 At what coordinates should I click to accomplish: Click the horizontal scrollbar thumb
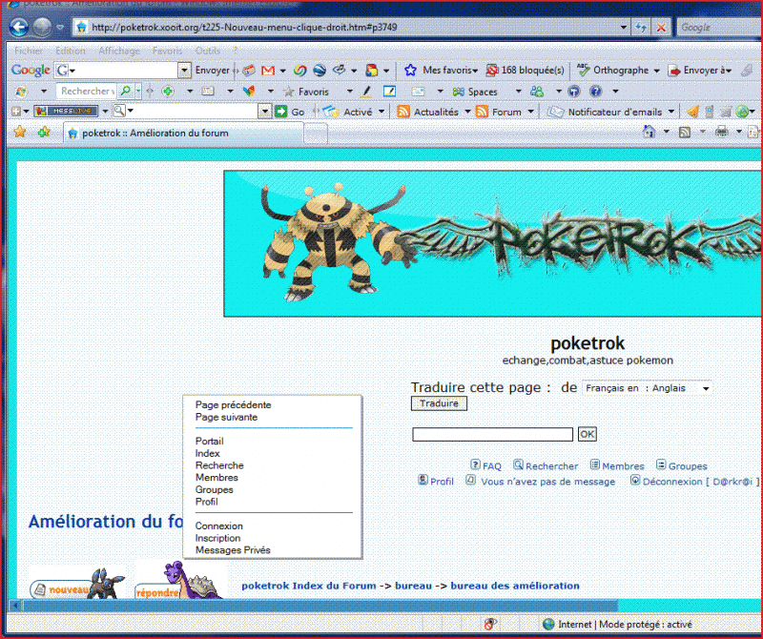pos(320,606)
